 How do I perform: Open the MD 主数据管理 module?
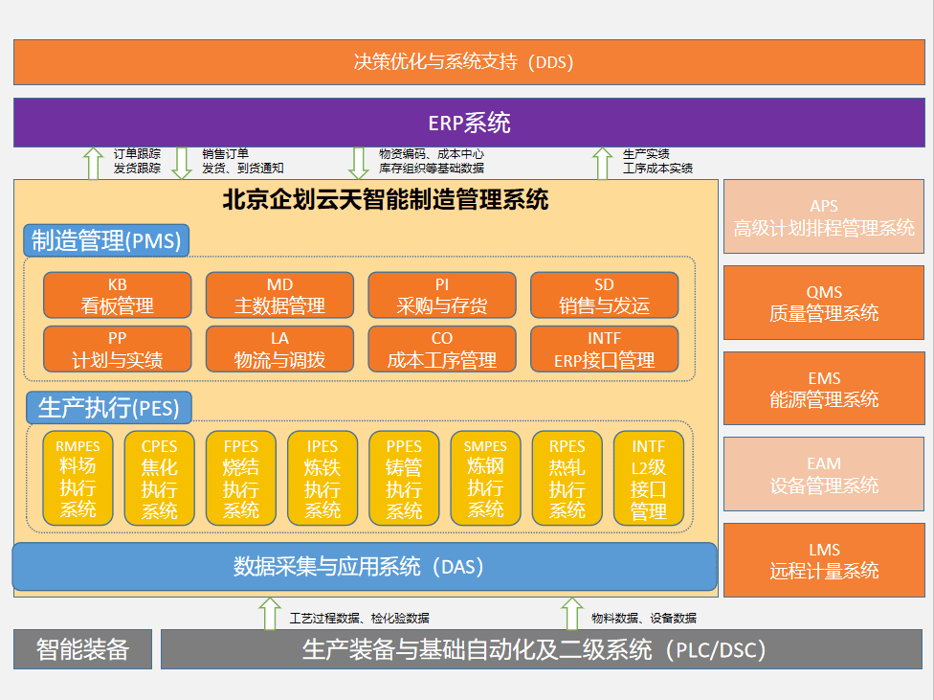[280, 295]
